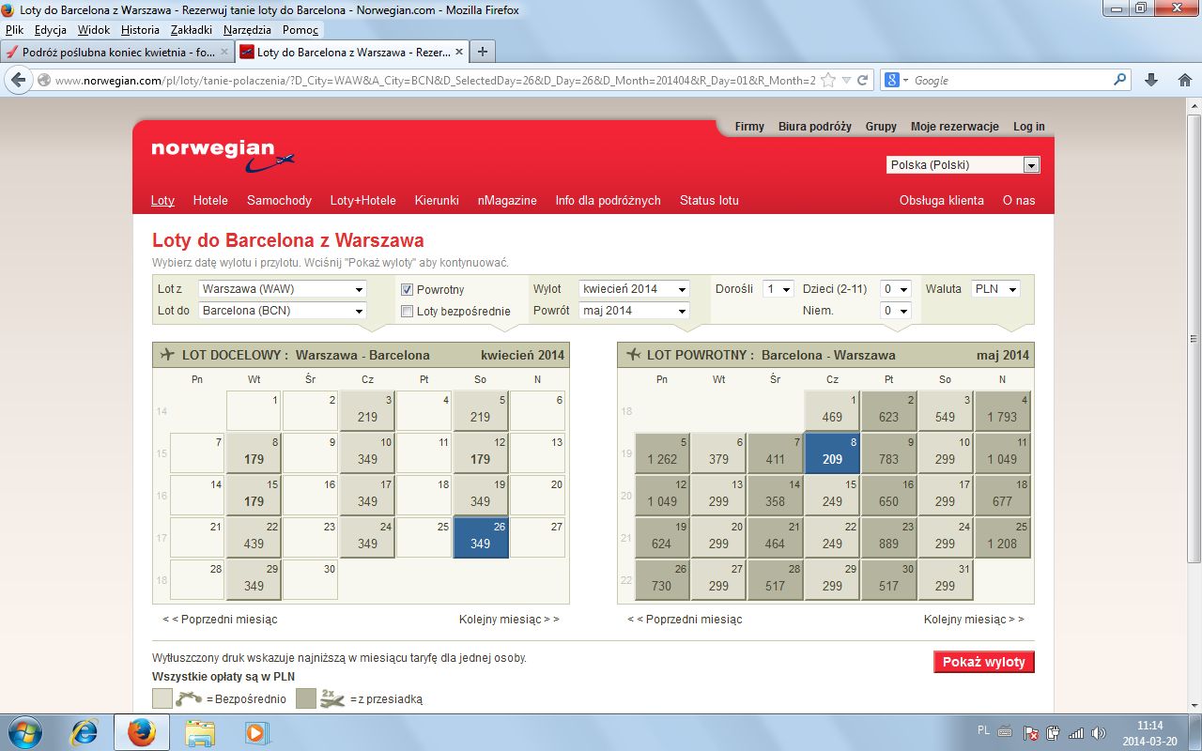Click the volume speaker tray icon
This screenshot has height=751, width=1202.
[x=1098, y=733]
